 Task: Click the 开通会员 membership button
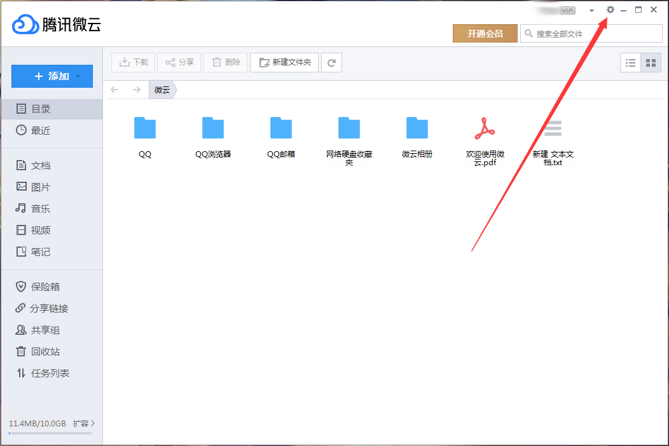tap(485, 33)
